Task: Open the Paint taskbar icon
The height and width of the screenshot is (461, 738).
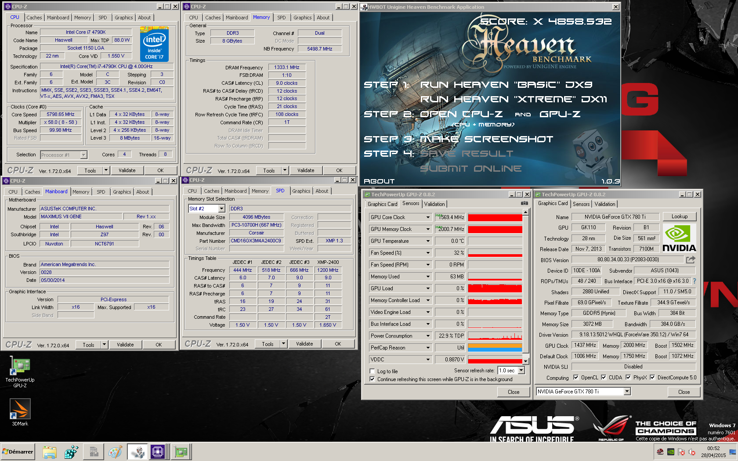Action: click(115, 452)
